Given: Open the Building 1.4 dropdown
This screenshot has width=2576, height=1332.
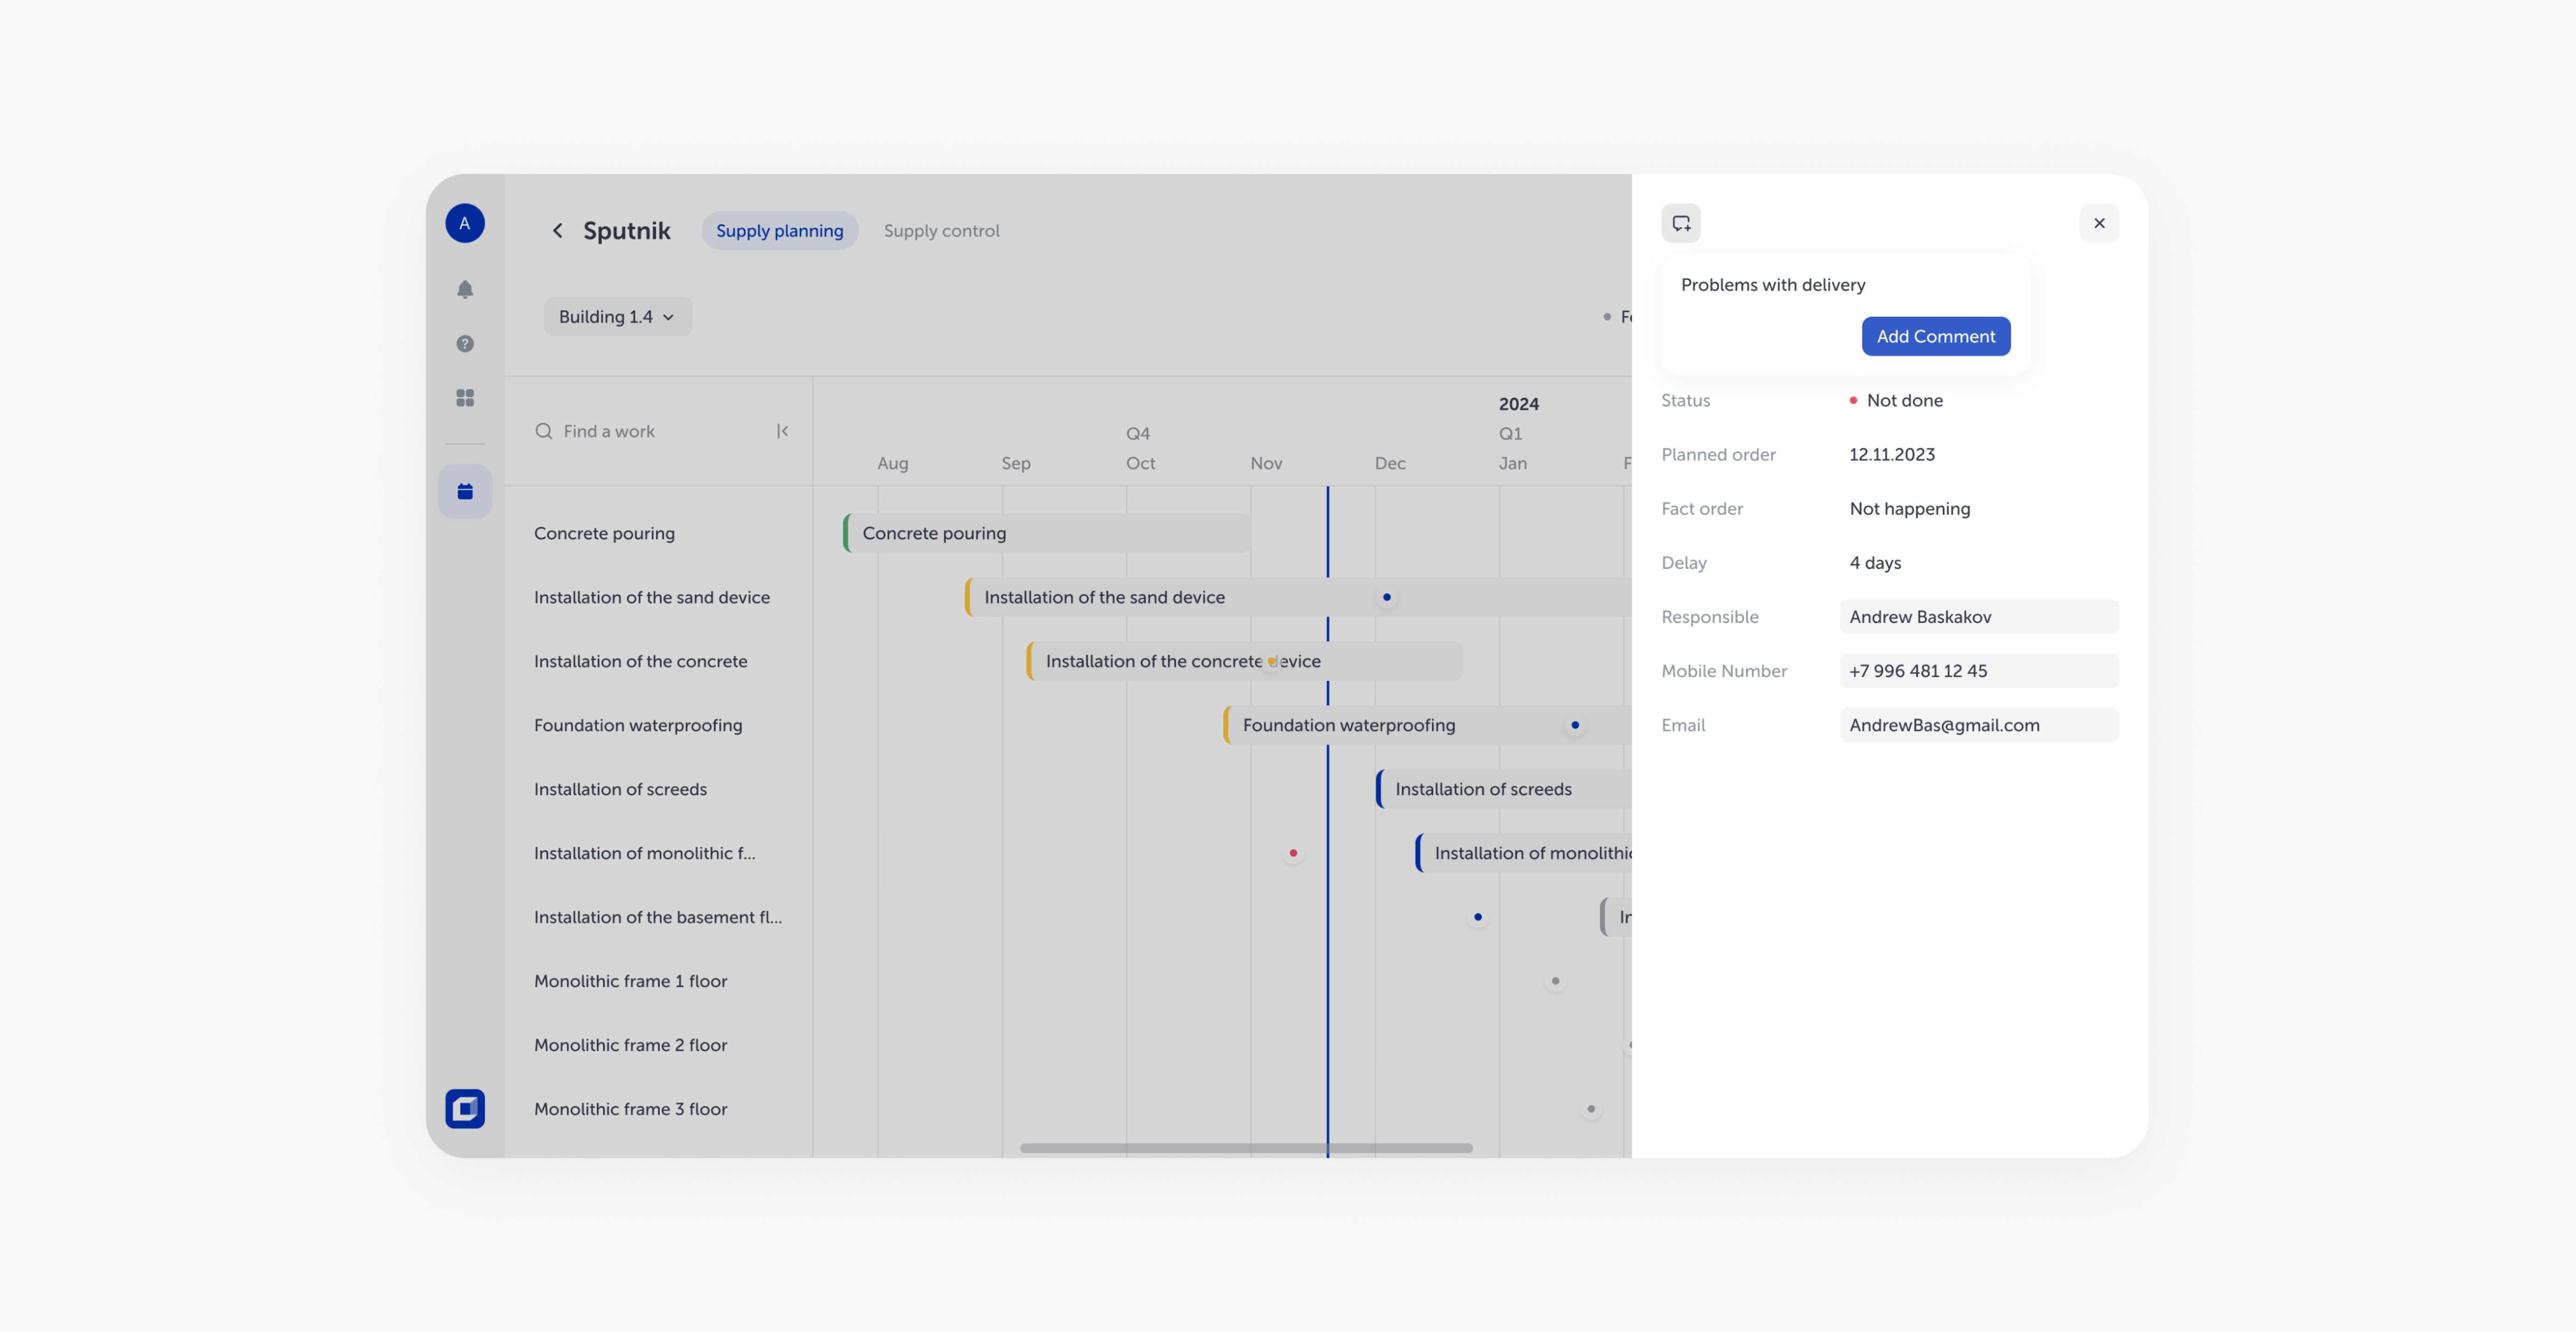Looking at the screenshot, I should 617,316.
